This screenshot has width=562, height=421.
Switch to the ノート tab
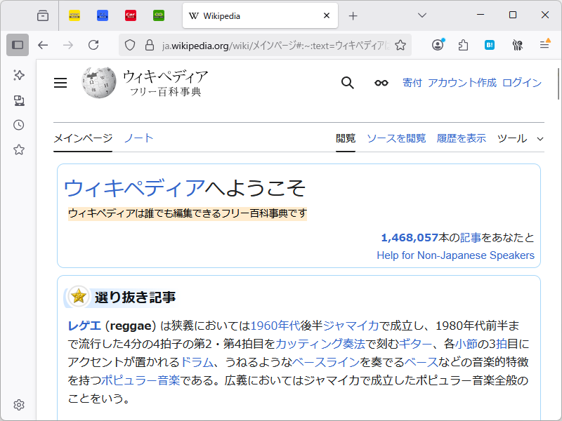(138, 138)
